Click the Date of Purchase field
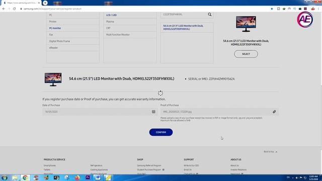Image resolution: width=322 pixels, height=181 pixels. tap(100, 112)
